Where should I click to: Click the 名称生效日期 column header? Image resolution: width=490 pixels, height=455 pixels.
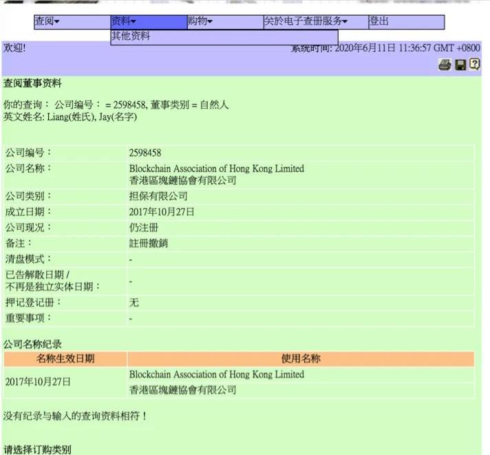point(65,359)
